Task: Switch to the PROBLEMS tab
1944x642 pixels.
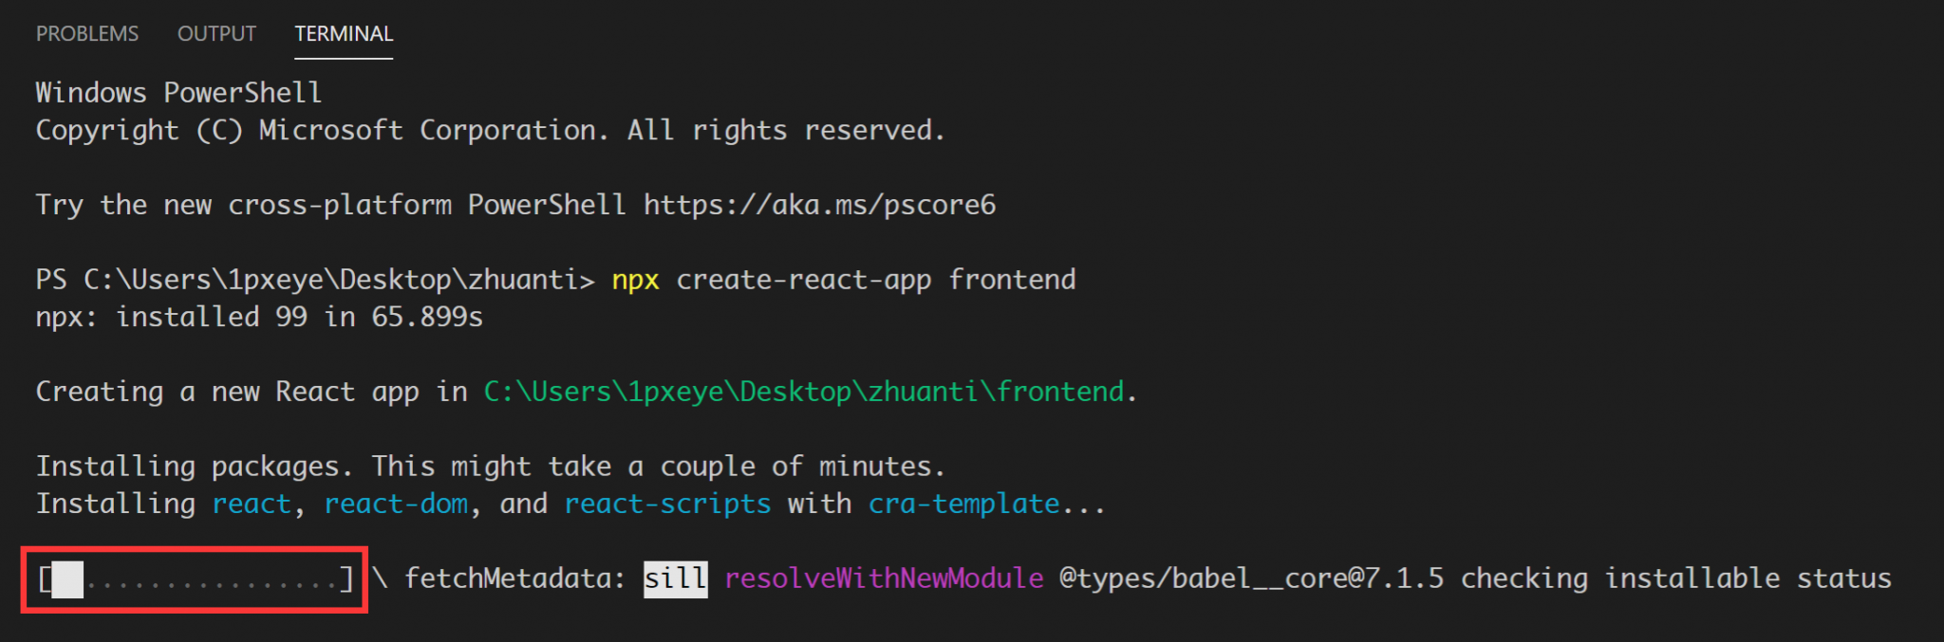Action: 87,34
